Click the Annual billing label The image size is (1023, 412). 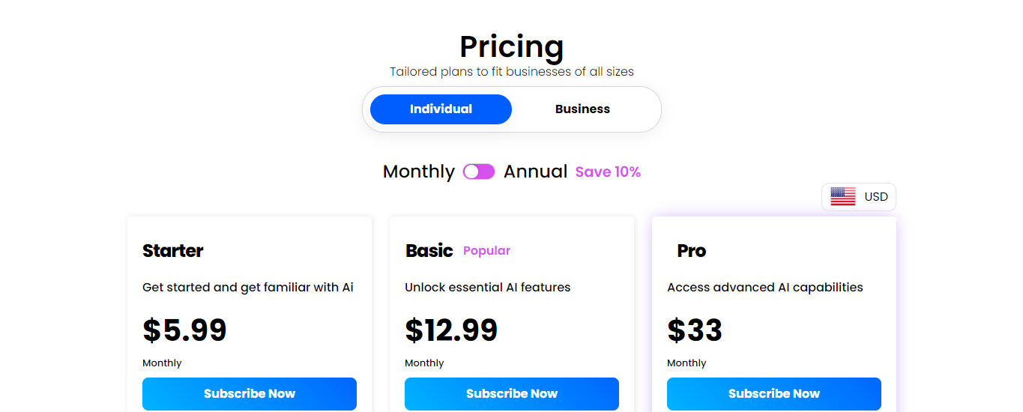tap(535, 172)
